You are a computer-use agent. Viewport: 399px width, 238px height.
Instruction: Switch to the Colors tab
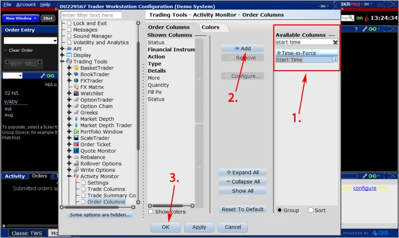tap(210, 27)
